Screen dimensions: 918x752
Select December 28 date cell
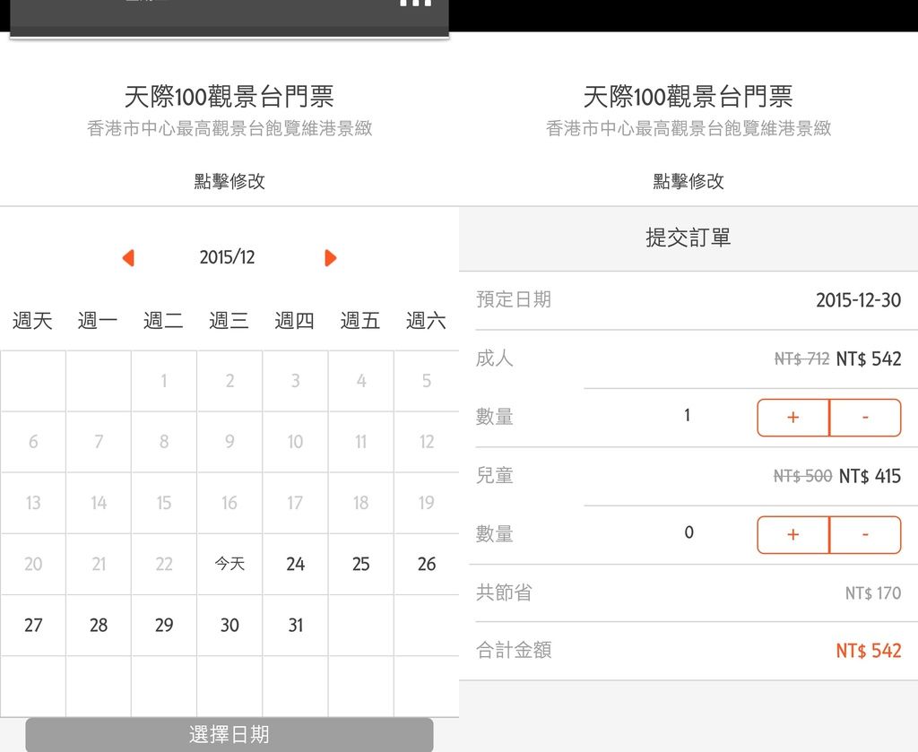coord(99,625)
